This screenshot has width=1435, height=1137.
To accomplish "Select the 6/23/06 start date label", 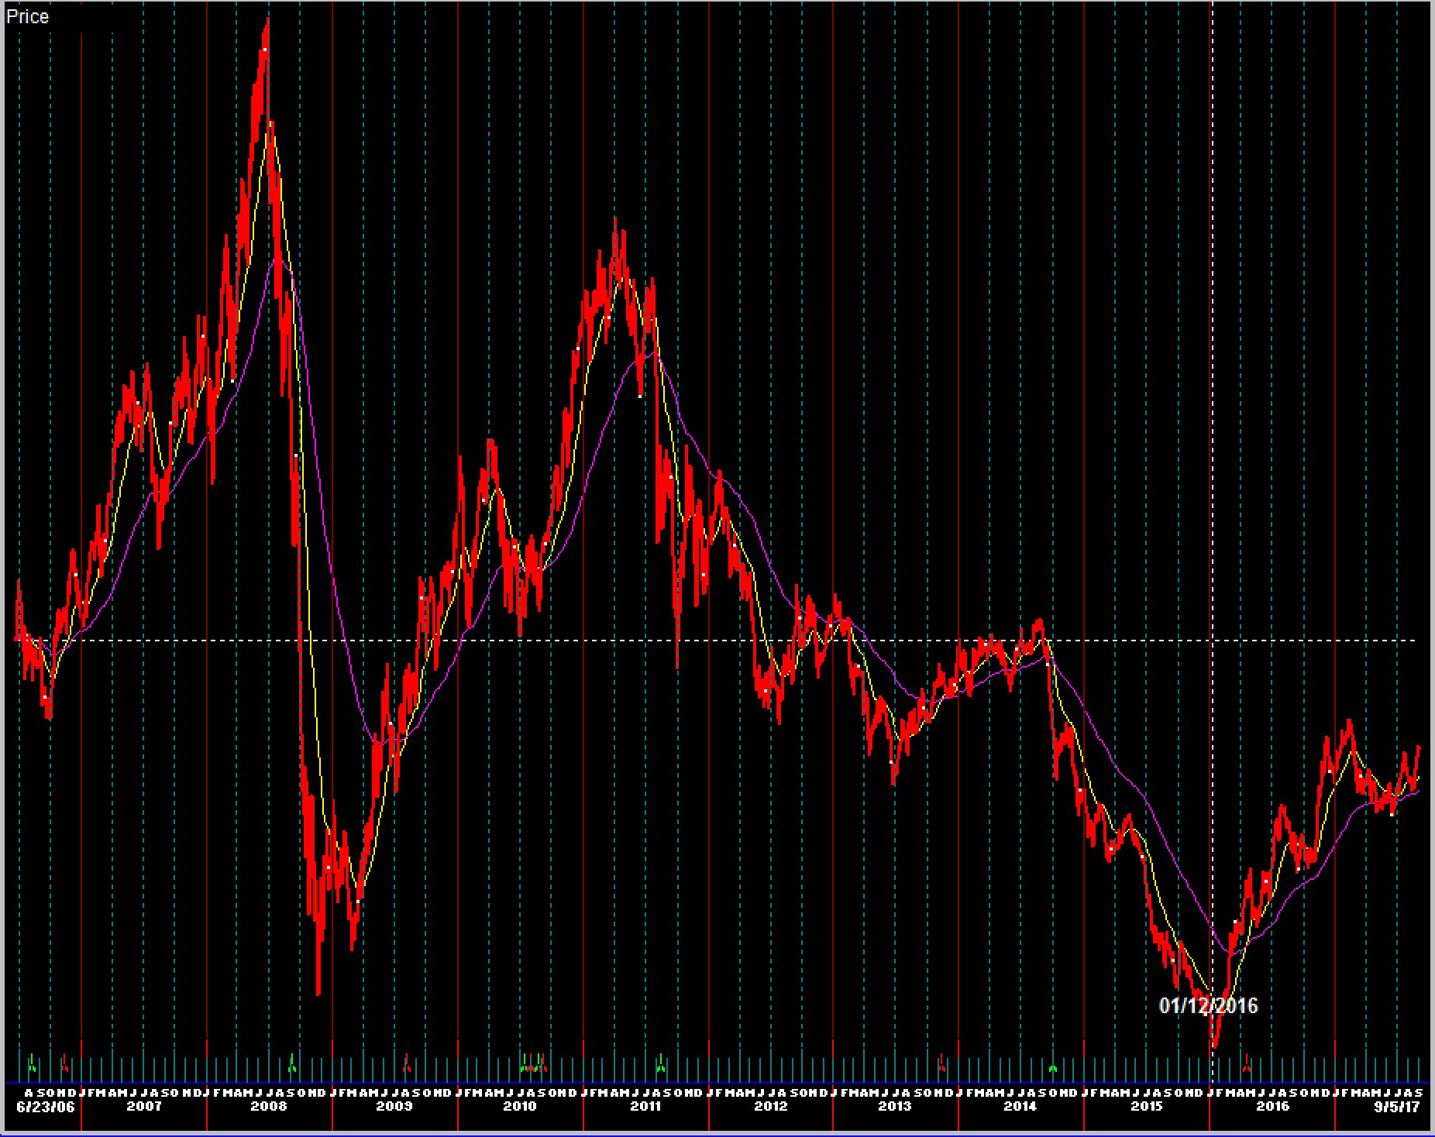I will (x=46, y=1106).
